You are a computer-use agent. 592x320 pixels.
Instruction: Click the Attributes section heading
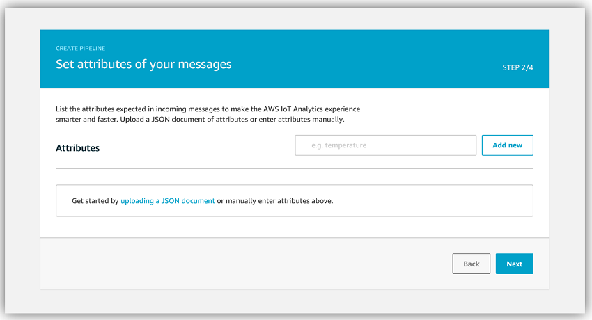pos(78,147)
